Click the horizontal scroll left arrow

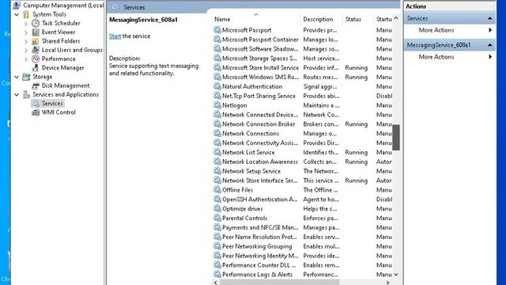pos(216,283)
